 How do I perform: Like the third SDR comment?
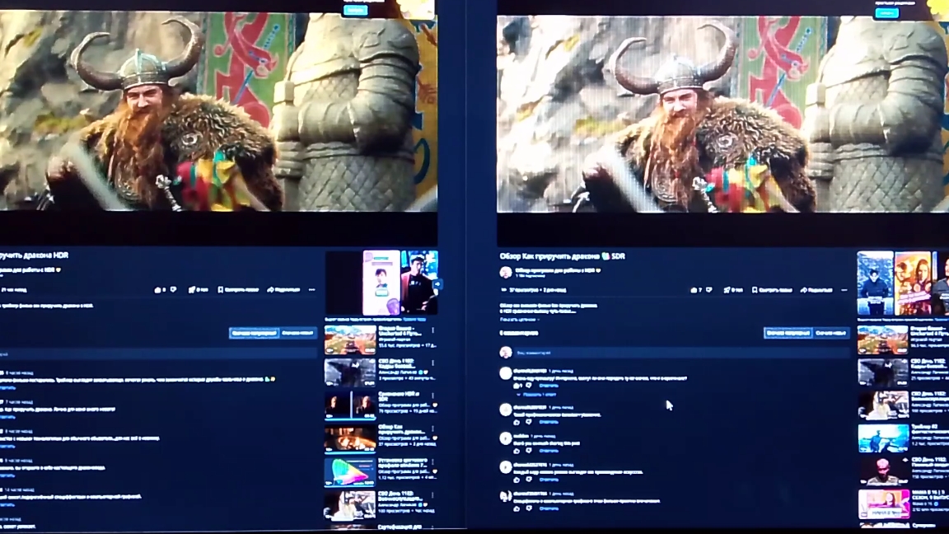(x=517, y=451)
